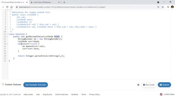Click the closing brace on line 22

point(9,61)
